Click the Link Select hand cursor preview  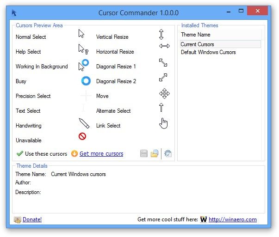[163, 123]
